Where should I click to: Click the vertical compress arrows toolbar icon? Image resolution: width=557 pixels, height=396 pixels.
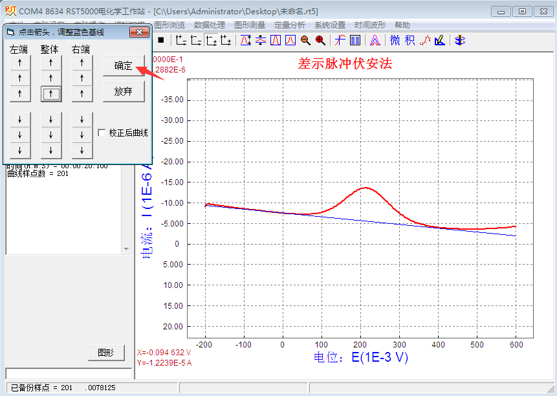tap(261, 40)
